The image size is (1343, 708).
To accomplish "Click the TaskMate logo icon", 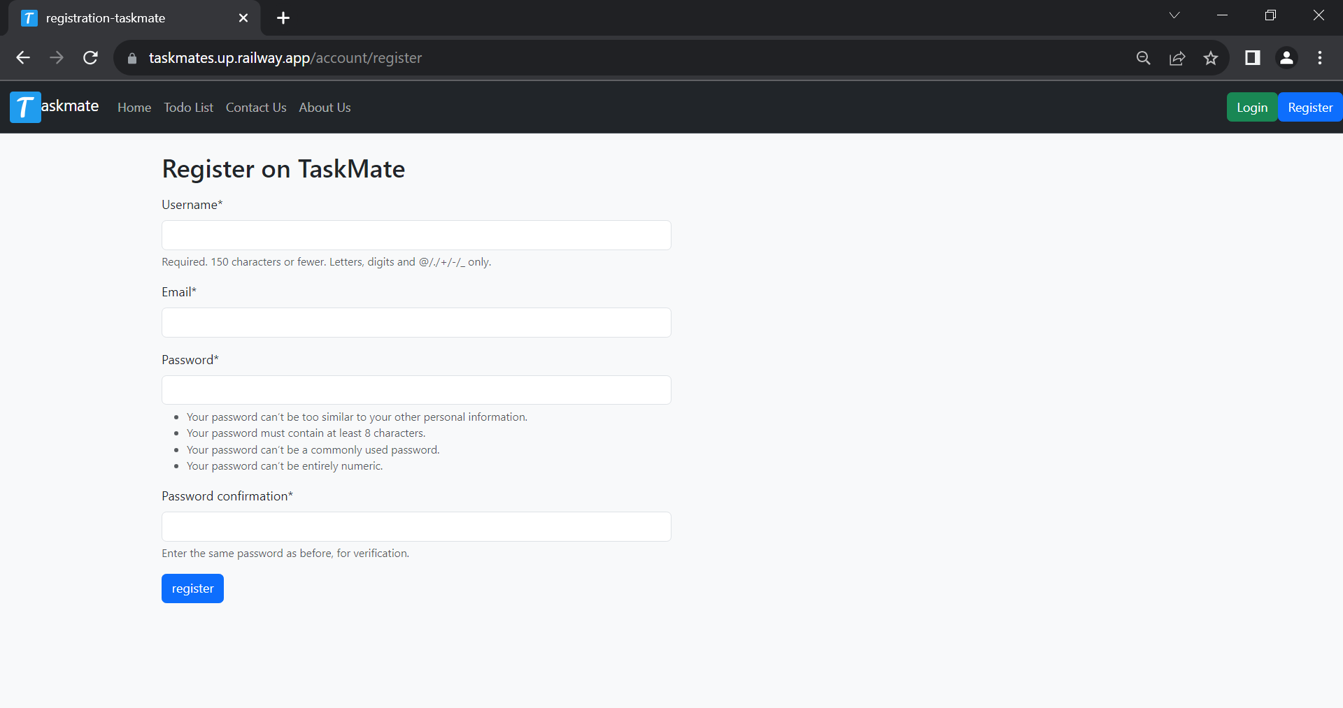I will pyautogui.click(x=24, y=106).
